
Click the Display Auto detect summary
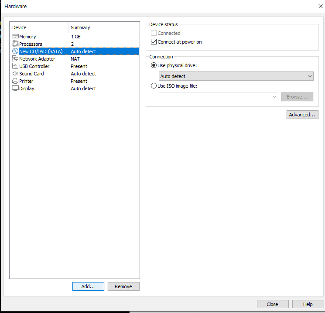click(x=83, y=88)
